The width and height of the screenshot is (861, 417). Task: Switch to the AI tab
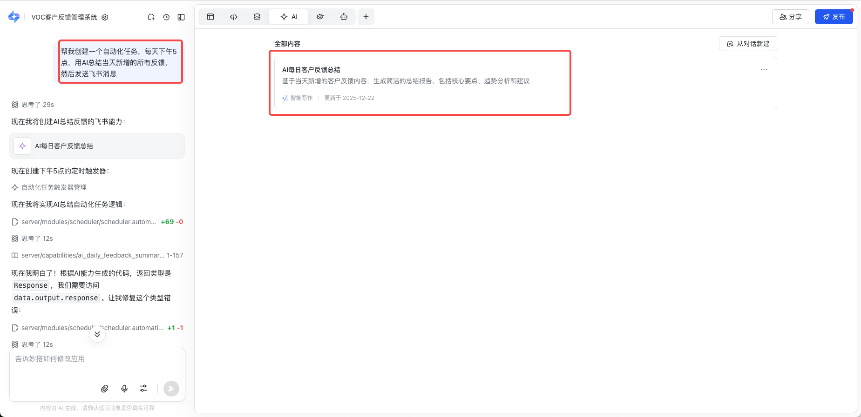pos(289,17)
